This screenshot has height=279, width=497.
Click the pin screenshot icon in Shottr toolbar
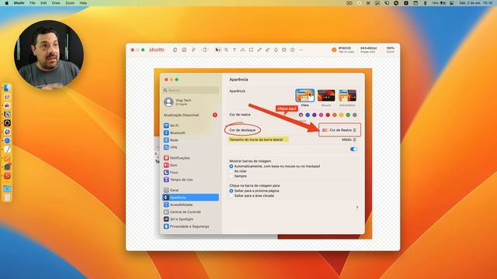coord(193,50)
